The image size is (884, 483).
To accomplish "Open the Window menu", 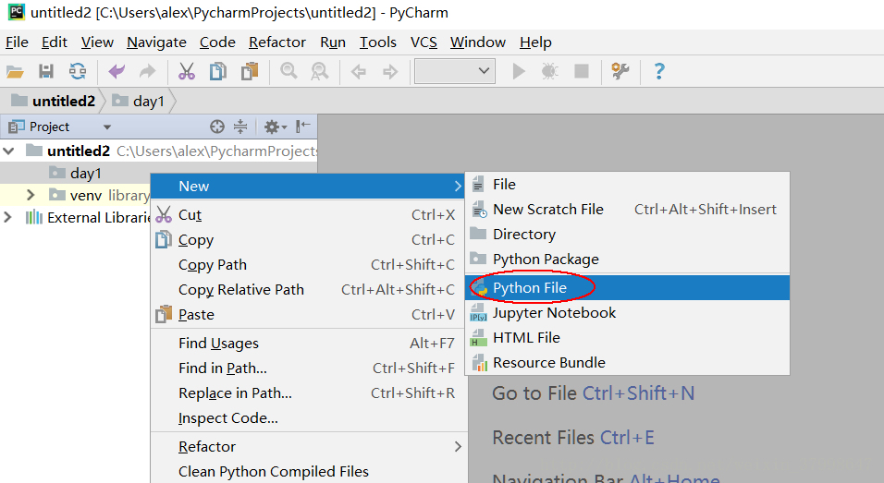I will pos(477,42).
